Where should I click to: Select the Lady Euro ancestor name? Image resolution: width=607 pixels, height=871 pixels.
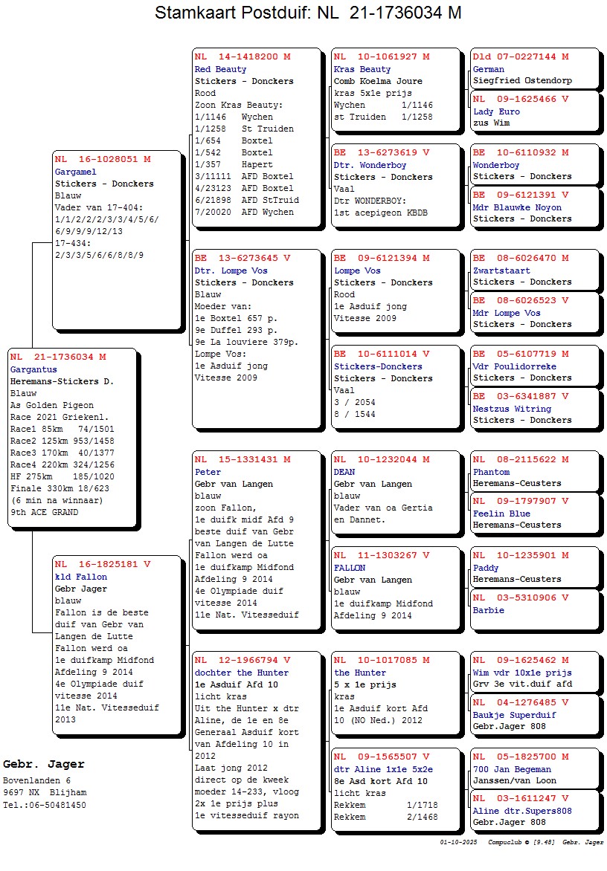click(496, 111)
